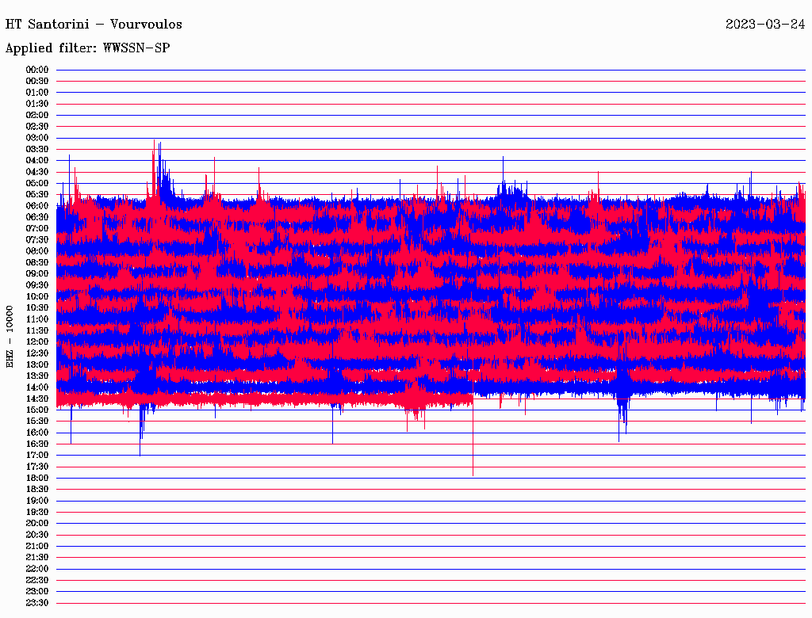812x618 pixels.
Task: Click the flat trace line at 22:00
Action: [428, 569]
